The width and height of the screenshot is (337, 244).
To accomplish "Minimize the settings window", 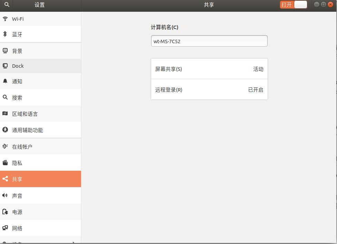I will (x=316, y=4).
